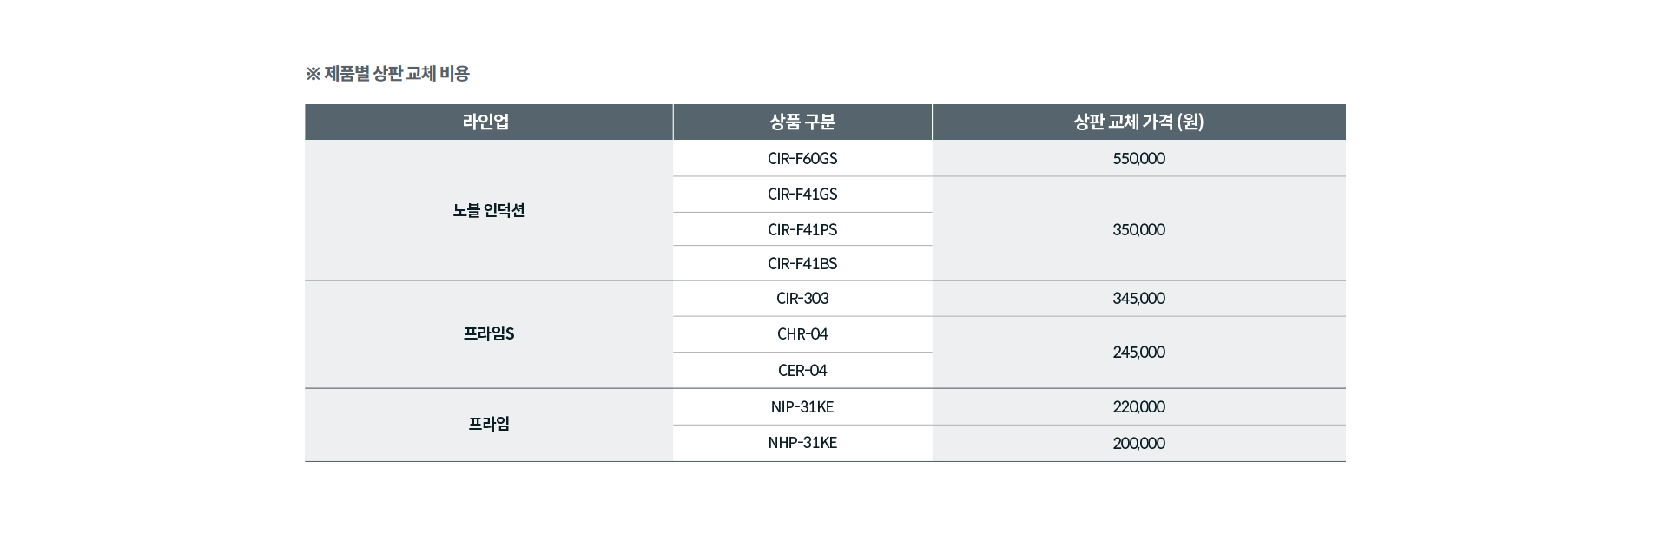The height and width of the screenshot is (541, 1656).
Task: Click the CIR-F41GS model cell
Action: [802, 195]
